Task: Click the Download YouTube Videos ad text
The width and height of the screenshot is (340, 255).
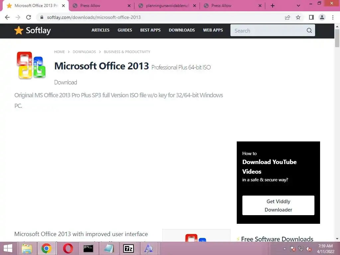Action: click(269, 167)
